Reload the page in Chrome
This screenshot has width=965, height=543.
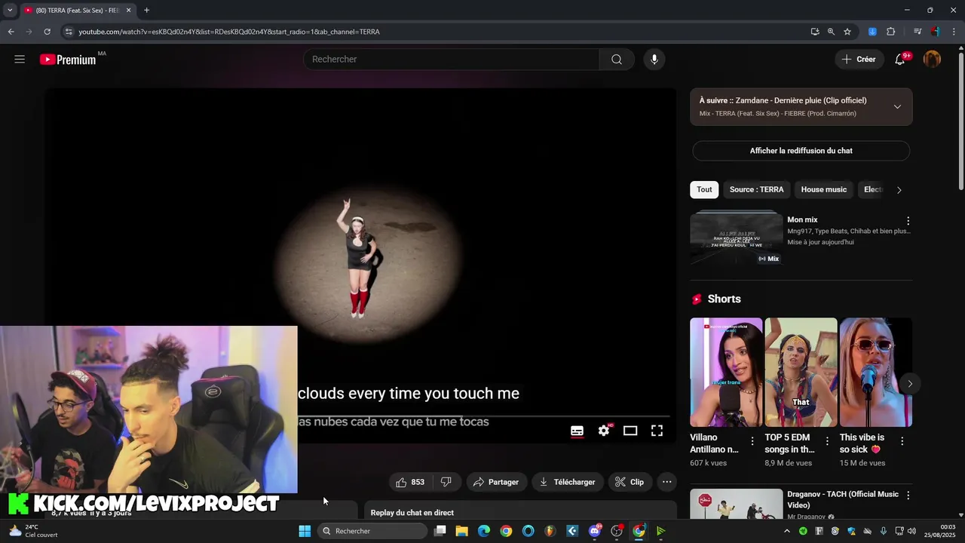point(47,32)
